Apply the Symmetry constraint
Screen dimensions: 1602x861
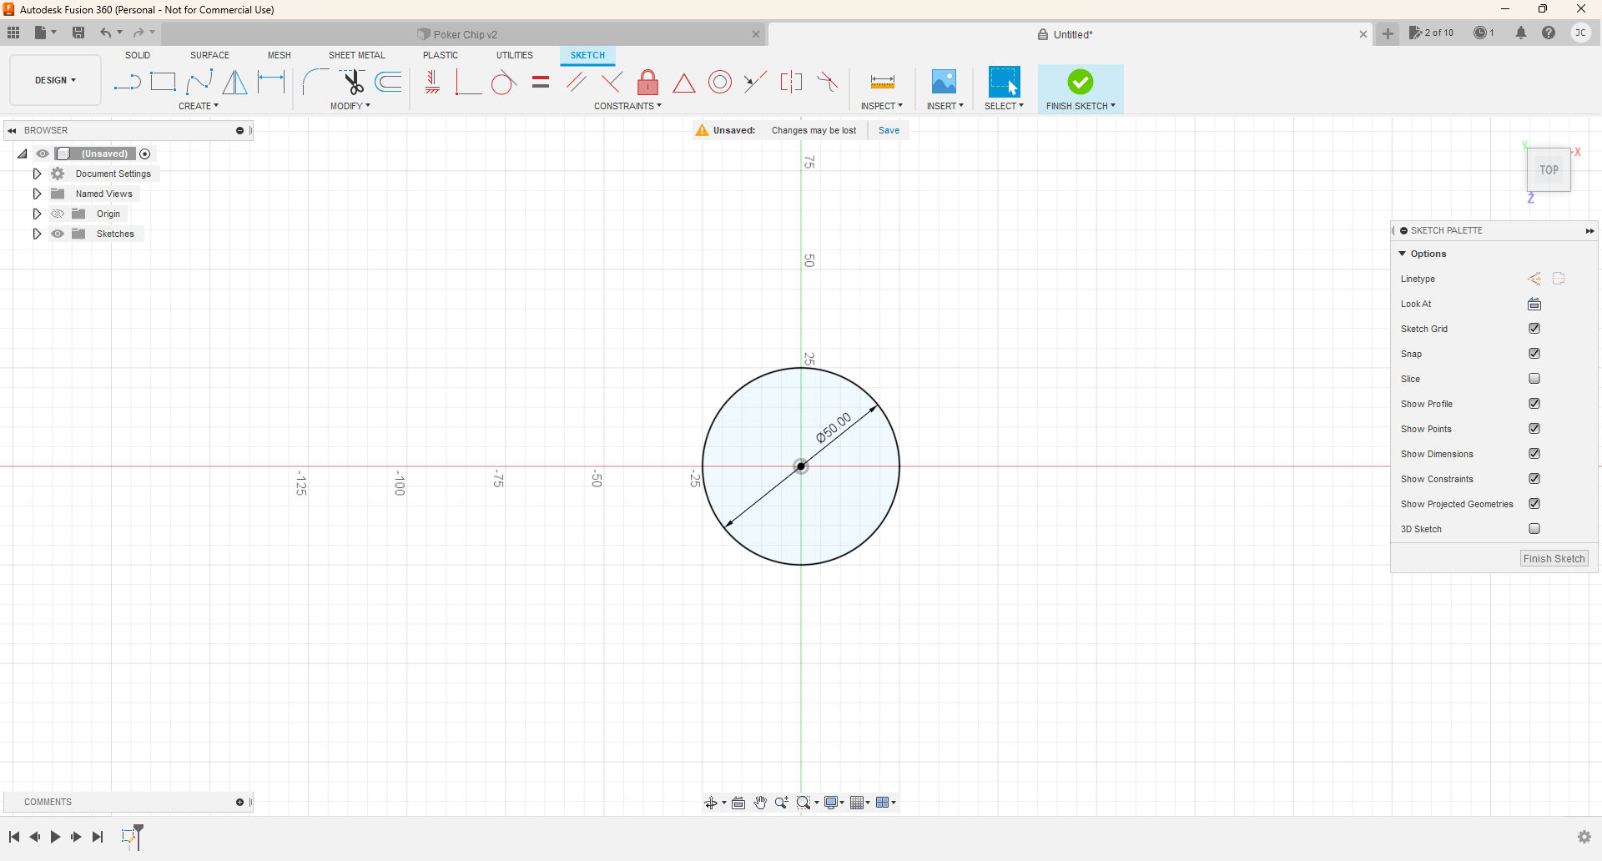point(791,82)
